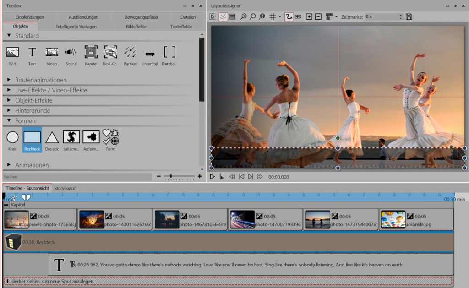Toggle the grid display in Layoutdesigner

click(273, 16)
